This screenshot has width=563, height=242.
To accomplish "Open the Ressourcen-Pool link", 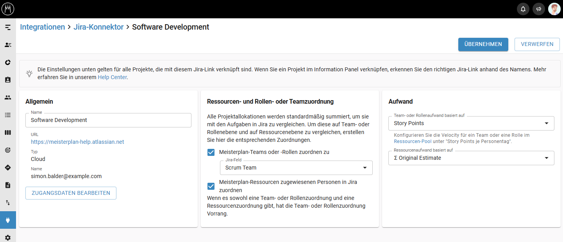I will [x=413, y=141].
